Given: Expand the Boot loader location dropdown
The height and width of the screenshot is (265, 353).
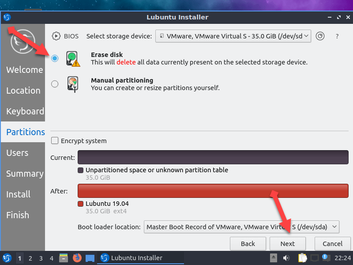Looking at the screenshot, I should click(x=241, y=227).
